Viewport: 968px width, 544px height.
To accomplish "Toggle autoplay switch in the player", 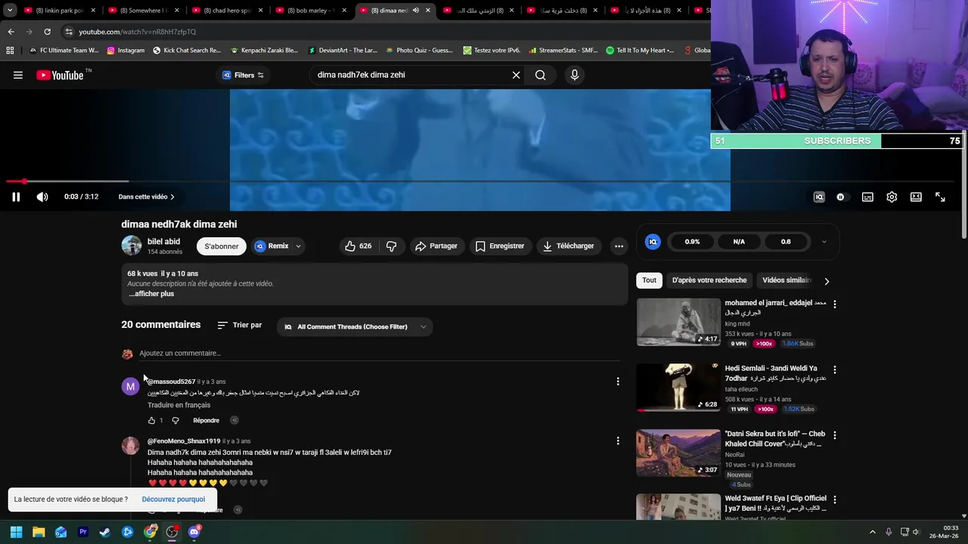I will (840, 197).
